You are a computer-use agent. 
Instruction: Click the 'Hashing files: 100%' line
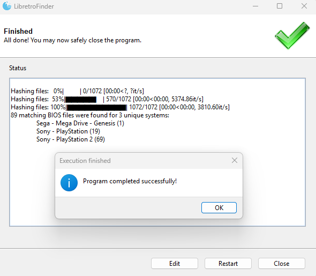[x=120, y=107]
